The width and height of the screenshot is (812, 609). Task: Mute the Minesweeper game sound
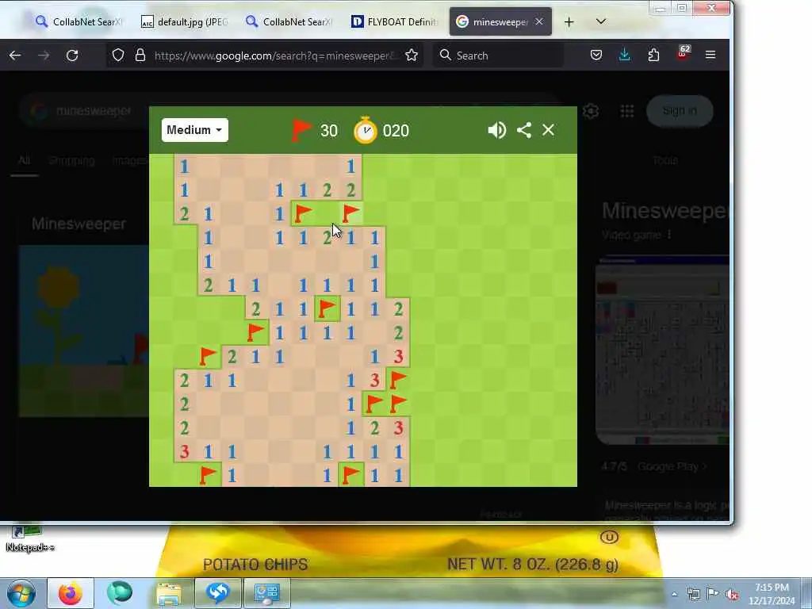[496, 130]
